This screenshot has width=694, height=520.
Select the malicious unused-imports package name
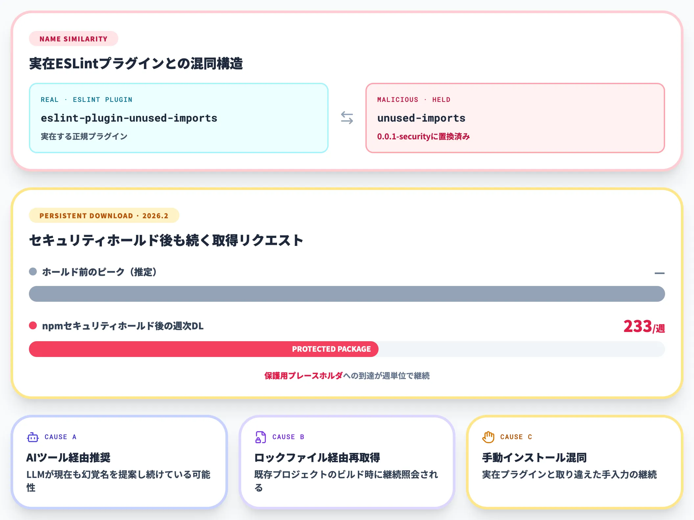tap(421, 118)
